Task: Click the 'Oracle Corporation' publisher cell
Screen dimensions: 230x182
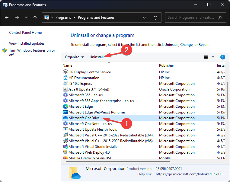Action: pos(174,89)
